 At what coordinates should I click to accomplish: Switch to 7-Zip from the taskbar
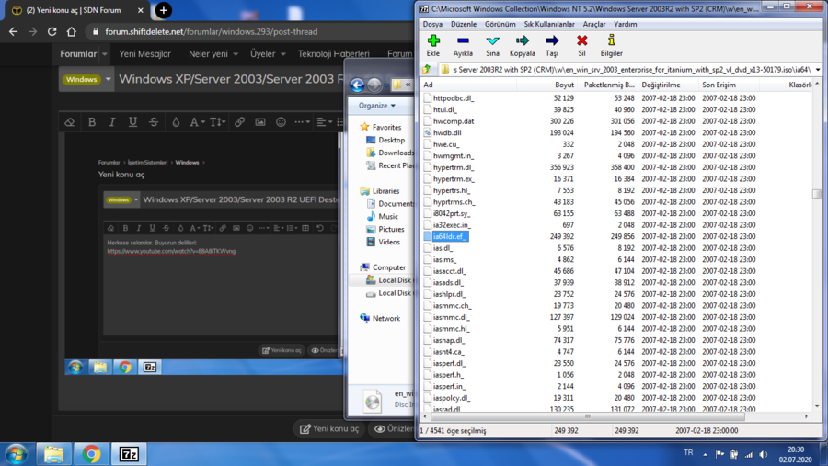(x=129, y=454)
